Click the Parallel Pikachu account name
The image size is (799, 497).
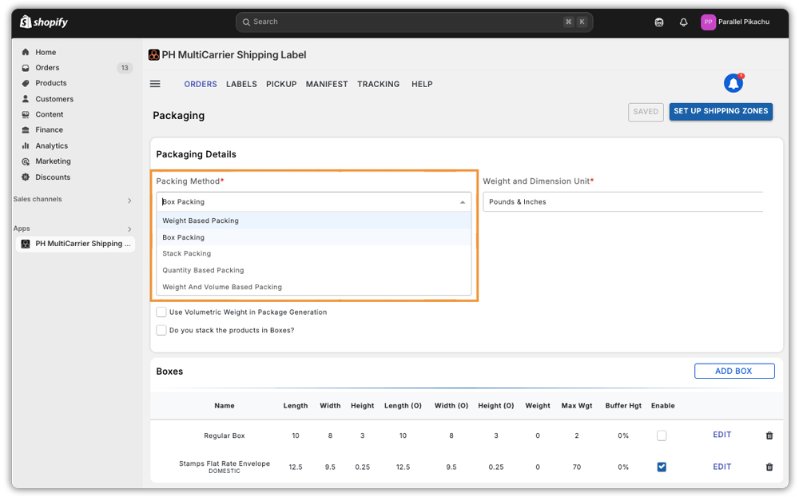[x=744, y=22]
